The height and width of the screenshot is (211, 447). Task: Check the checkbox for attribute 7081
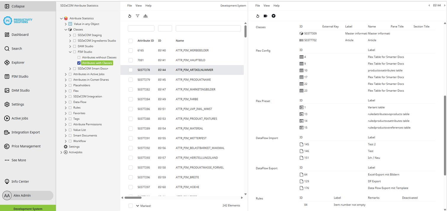point(130,60)
